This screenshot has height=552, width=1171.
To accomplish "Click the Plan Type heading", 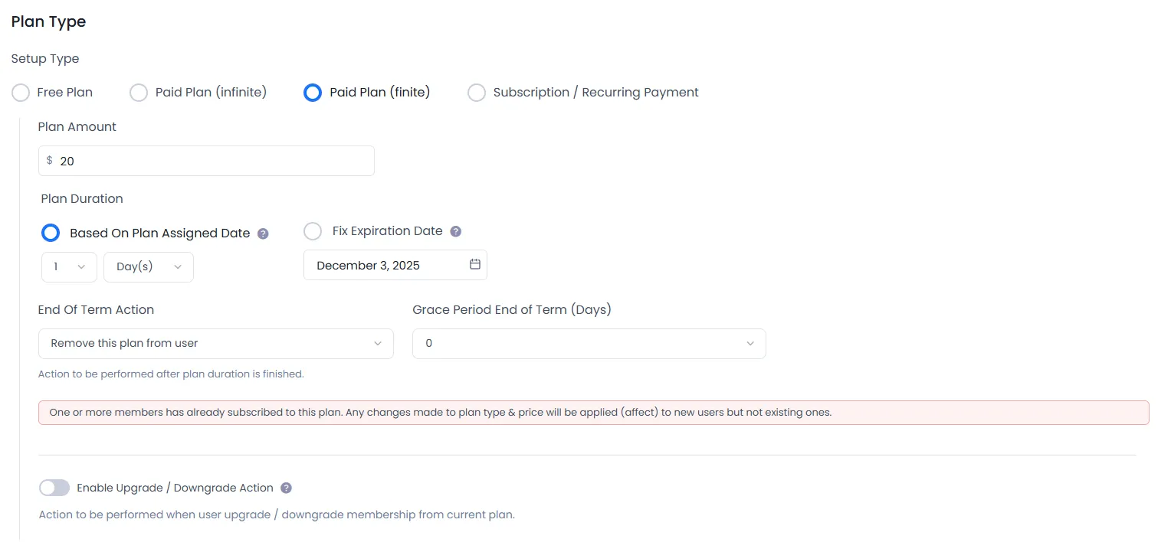I will 48,21.
